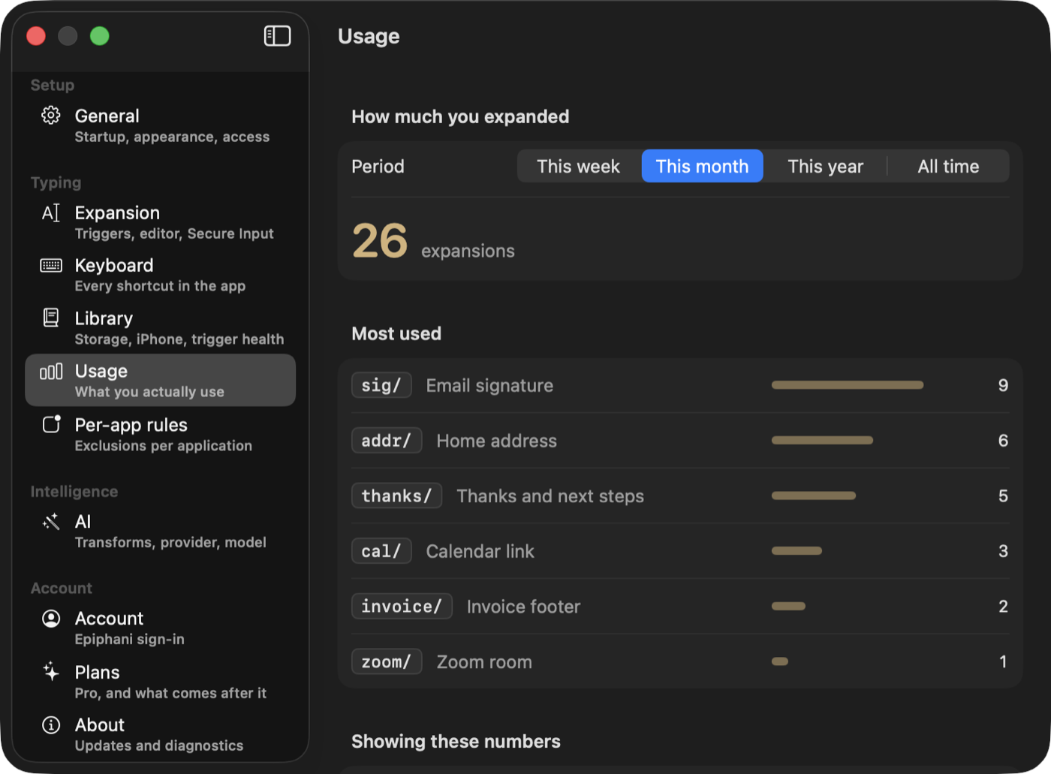
Task: Open General settings pane
Action: coord(161,125)
